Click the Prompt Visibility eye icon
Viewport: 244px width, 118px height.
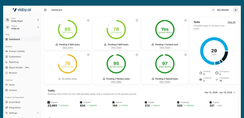[7, 51]
